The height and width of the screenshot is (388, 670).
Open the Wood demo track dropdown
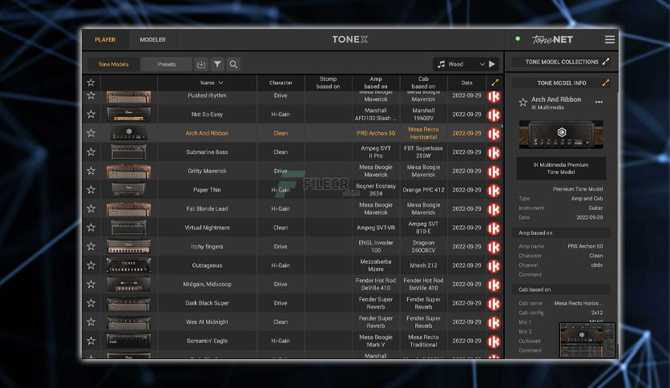[x=482, y=64]
